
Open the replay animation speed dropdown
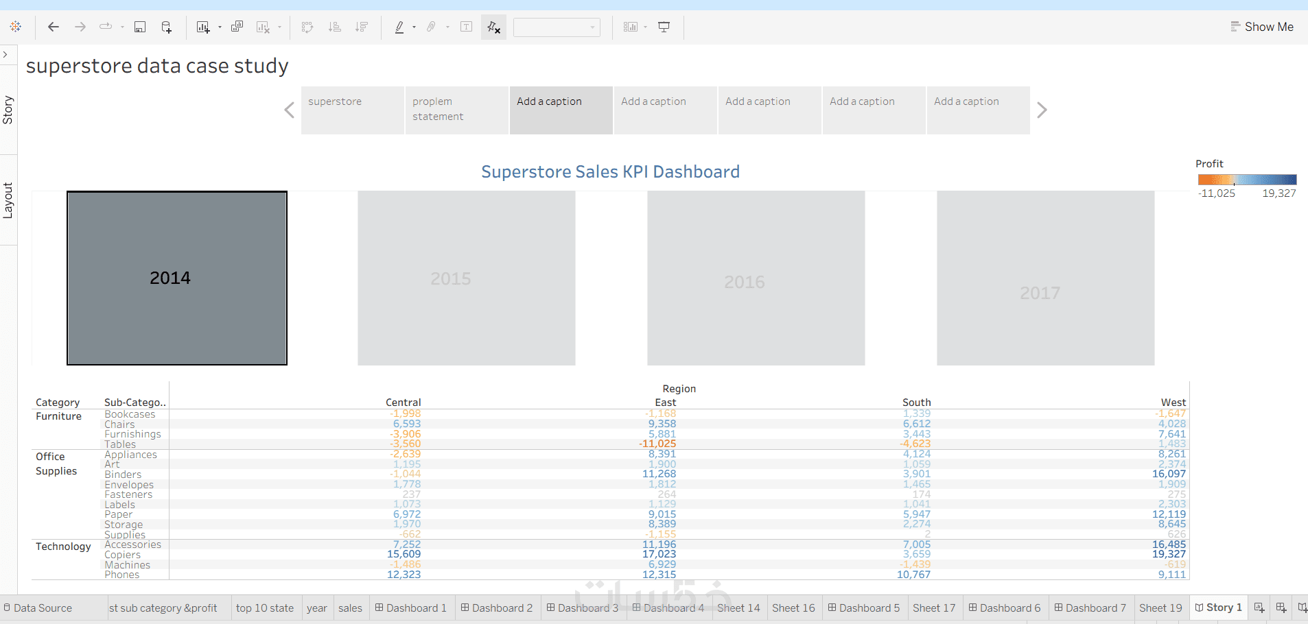(x=122, y=27)
